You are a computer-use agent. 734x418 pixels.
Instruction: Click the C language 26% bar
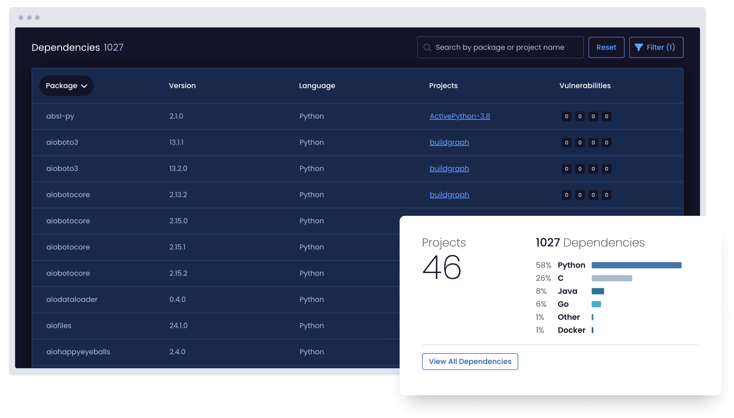pos(611,278)
